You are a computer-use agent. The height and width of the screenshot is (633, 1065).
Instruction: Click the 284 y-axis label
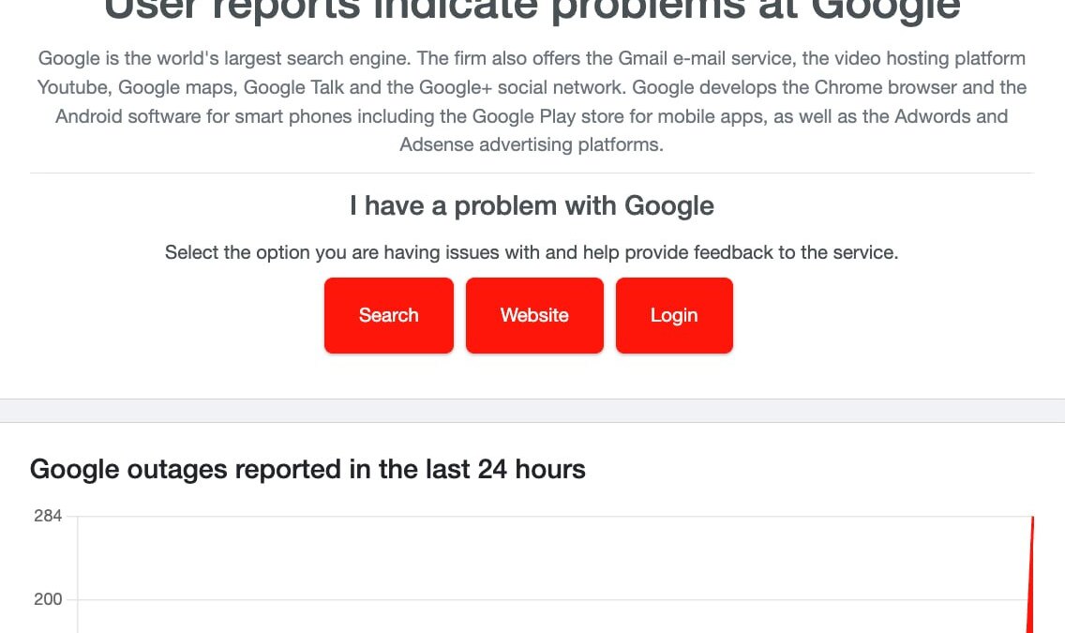click(x=48, y=516)
